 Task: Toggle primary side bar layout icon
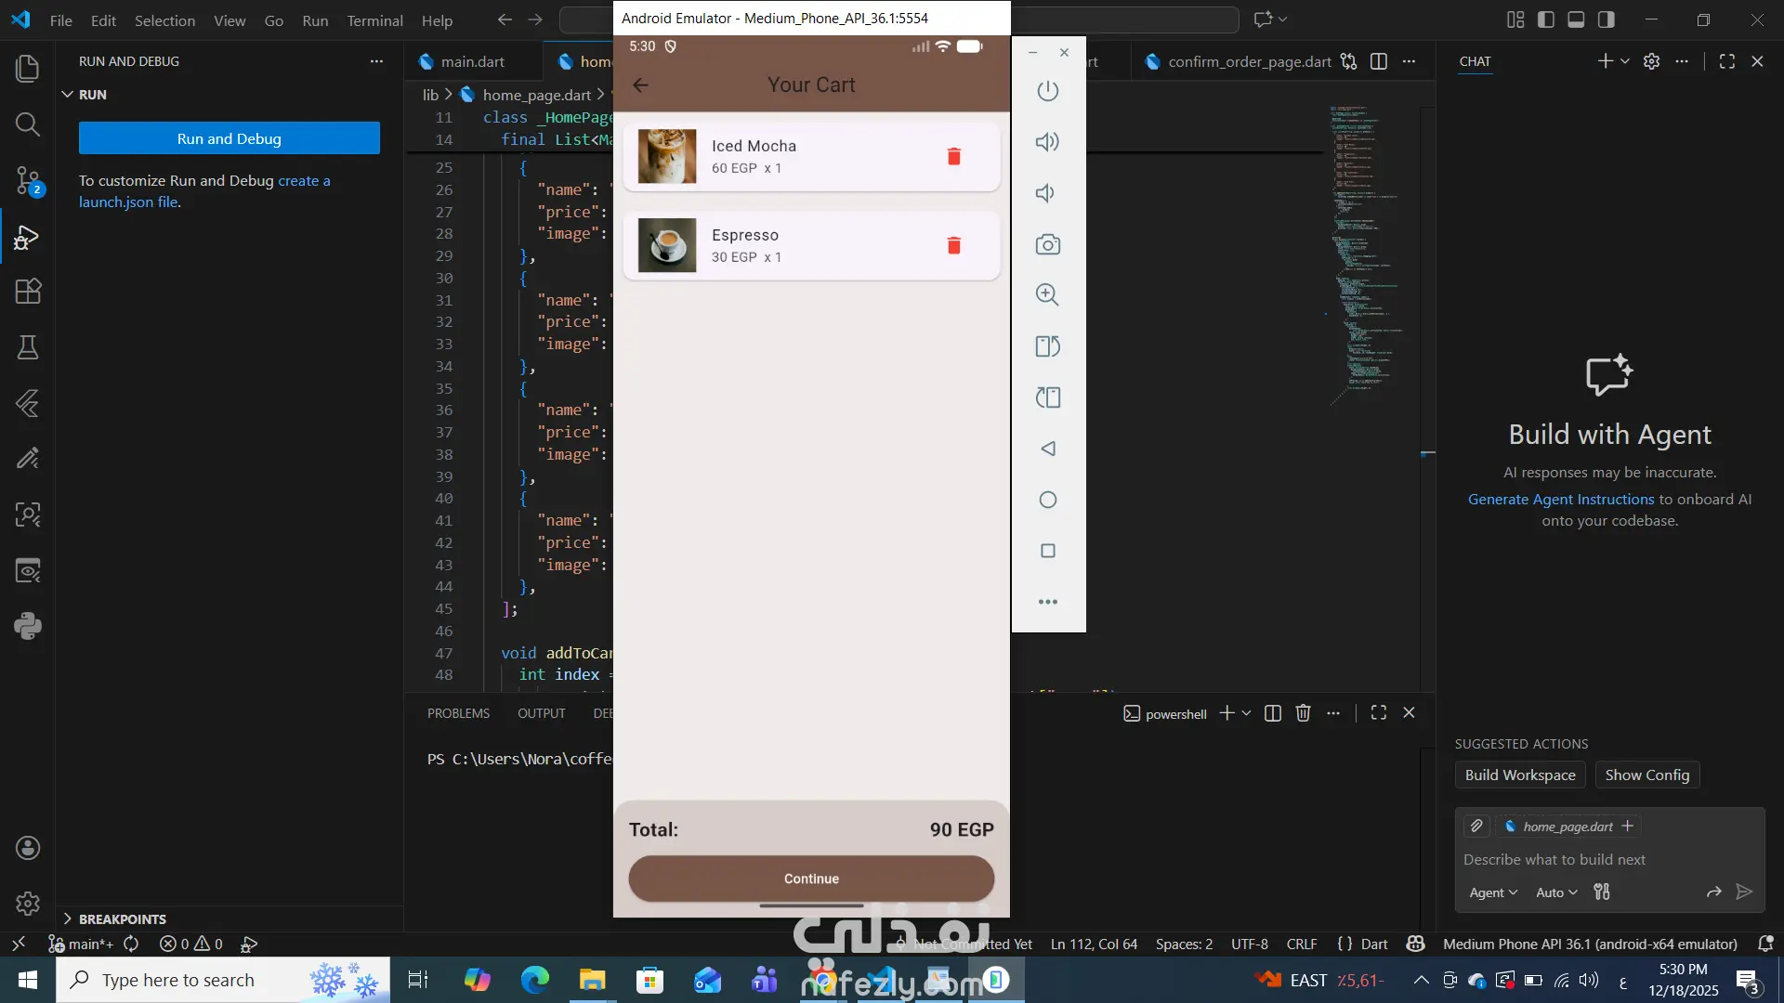coord(1546,20)
